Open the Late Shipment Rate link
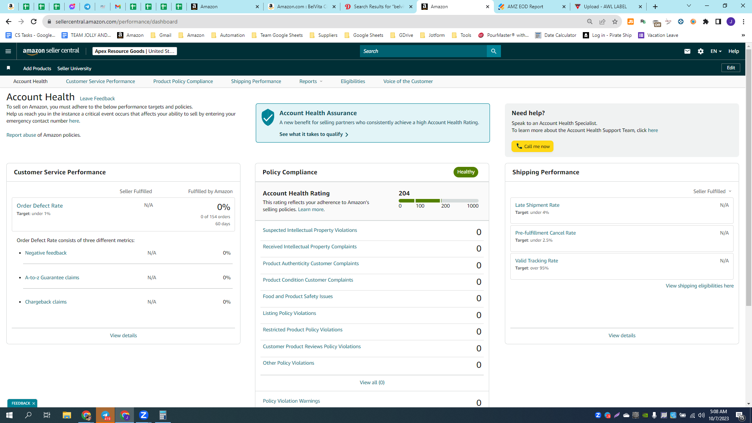752x423 pixels. pyautogui.click(x=537, y=205)
